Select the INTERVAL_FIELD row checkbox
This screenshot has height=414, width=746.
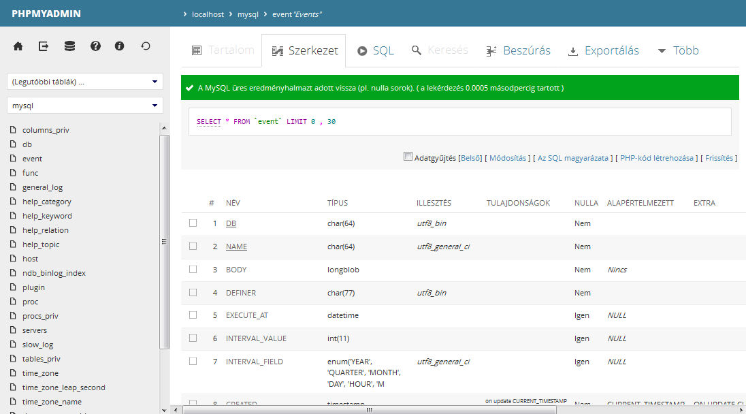193,361
